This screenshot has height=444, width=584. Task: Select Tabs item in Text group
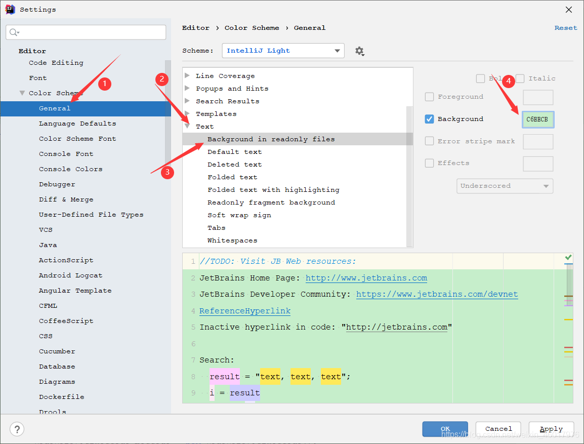pyautogui.click(x=217, y=228)
